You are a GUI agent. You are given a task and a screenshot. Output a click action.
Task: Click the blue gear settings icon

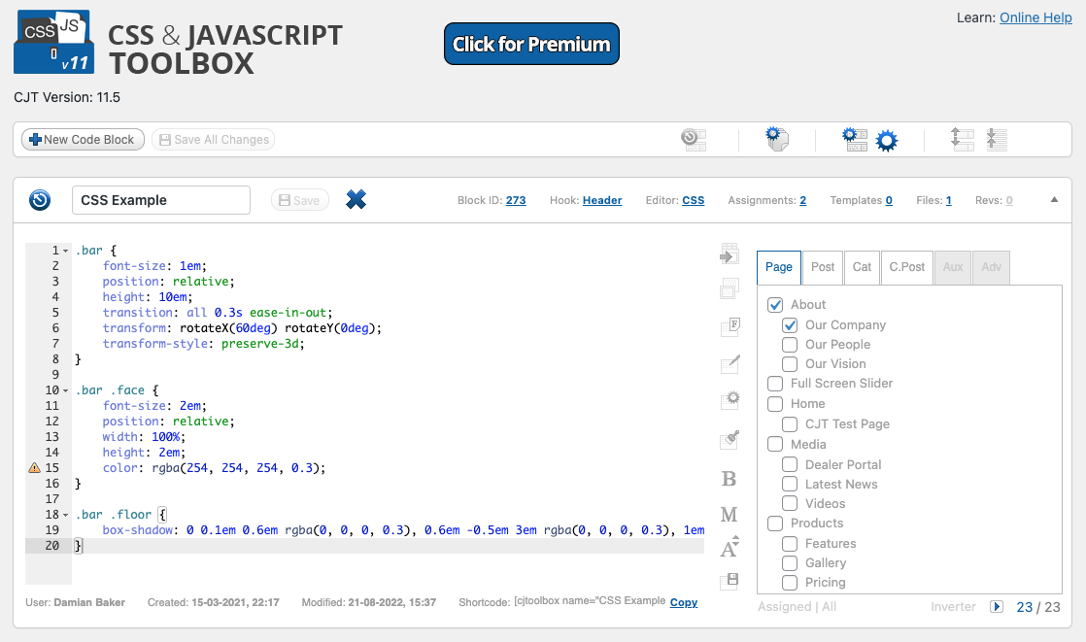(x=887, y=141)
